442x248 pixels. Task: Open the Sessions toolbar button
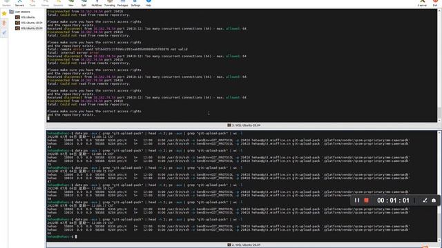pyautogui.click(x=58, y=3)
